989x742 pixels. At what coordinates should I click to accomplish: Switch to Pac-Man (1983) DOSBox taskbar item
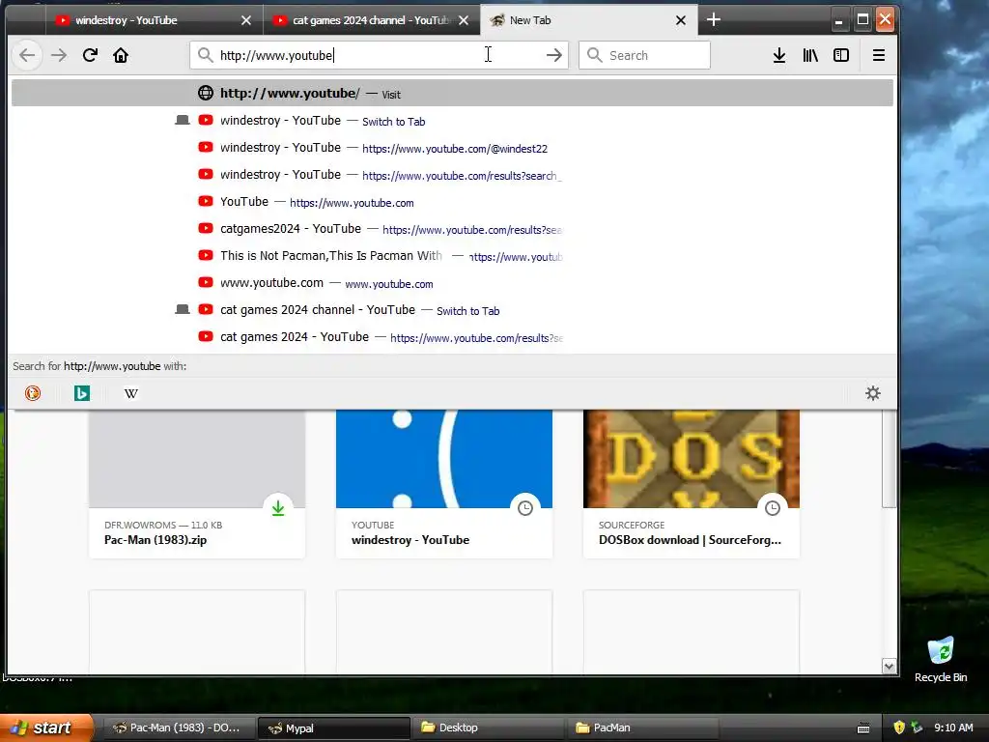[x=179, y=728]
